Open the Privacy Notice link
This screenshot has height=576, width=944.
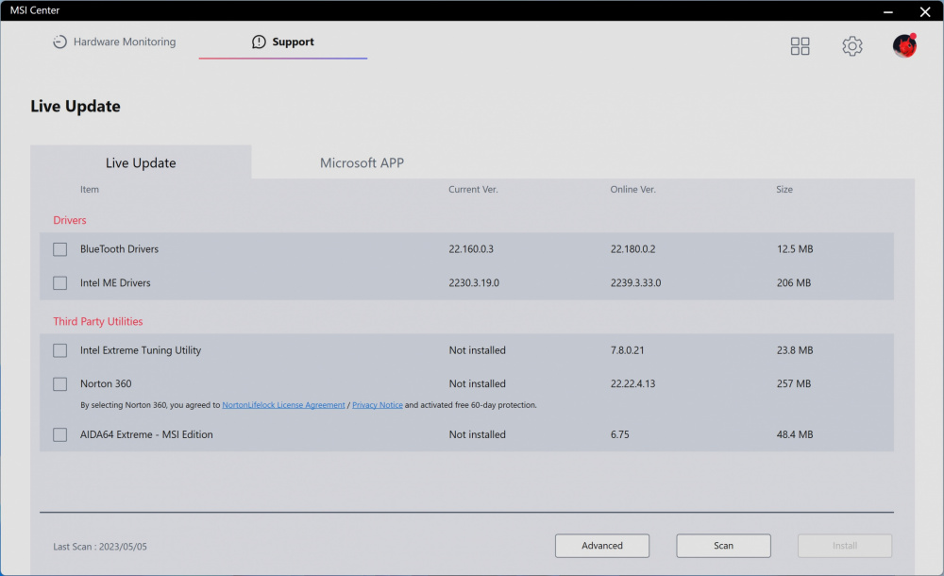click(x=378, y=405)
